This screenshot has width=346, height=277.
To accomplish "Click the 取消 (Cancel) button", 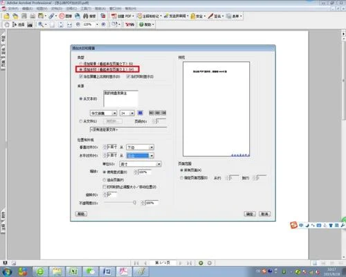I will click(264, 214).
